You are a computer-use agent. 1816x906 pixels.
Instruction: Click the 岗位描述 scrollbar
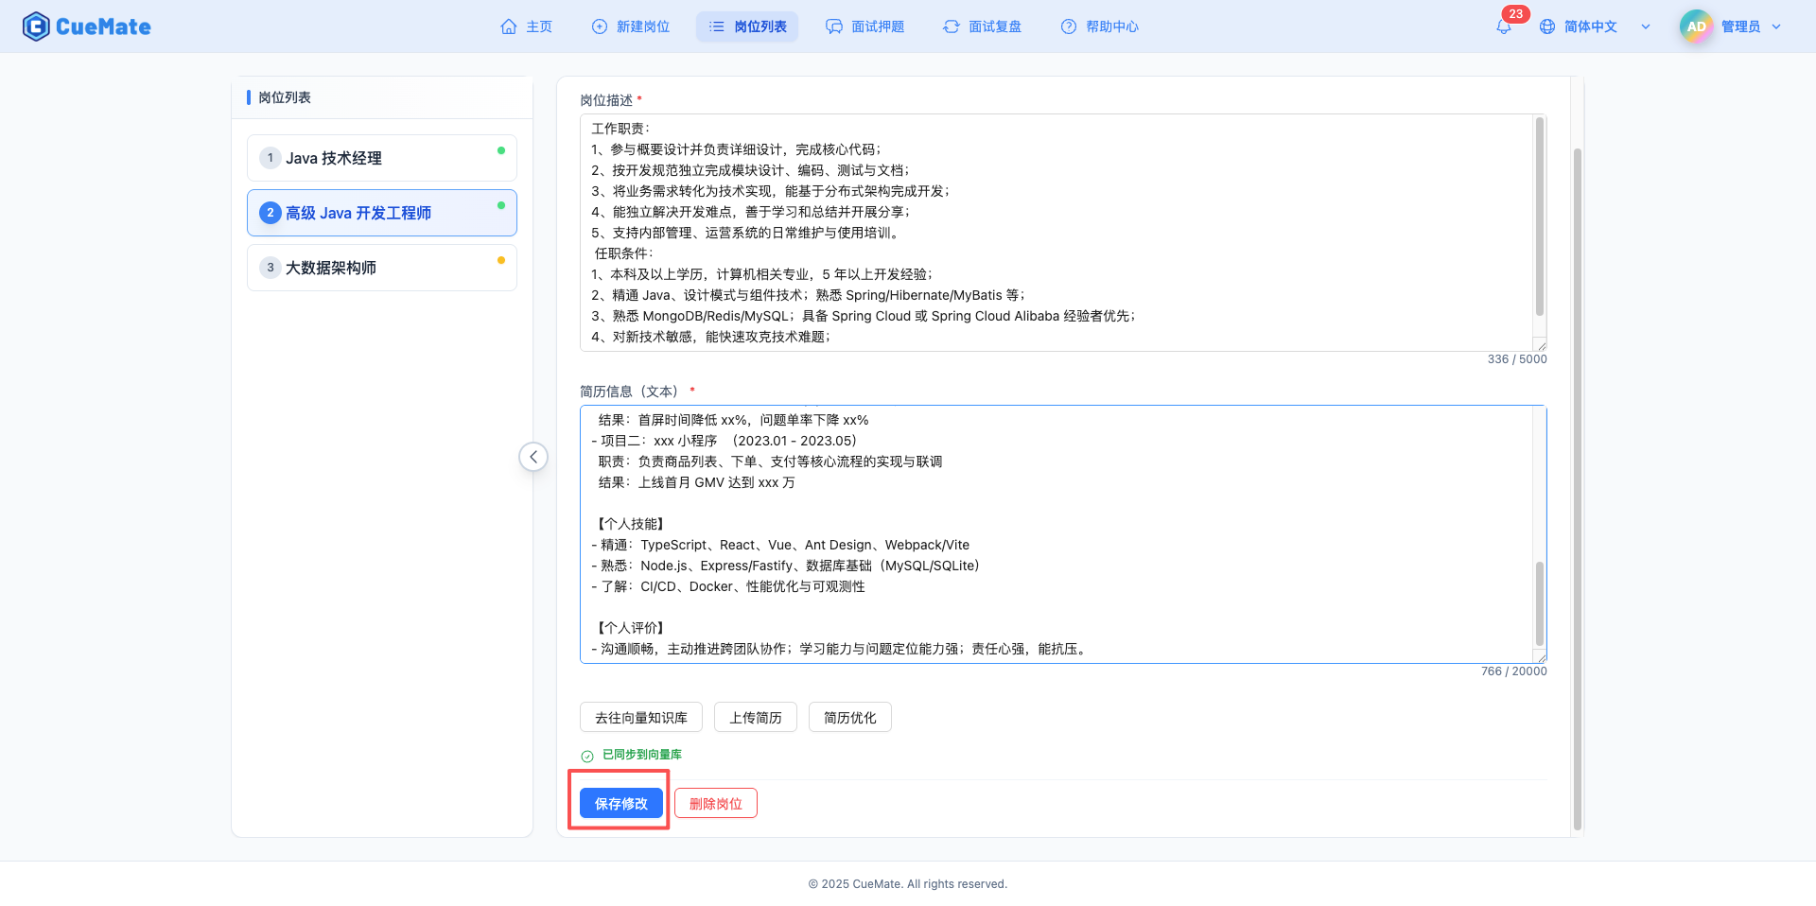pyautogui.click(x=1539, y=218)
